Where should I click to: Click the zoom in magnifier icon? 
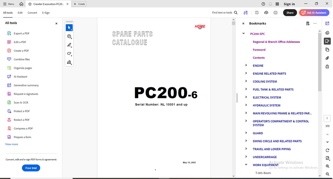[328, 166]
